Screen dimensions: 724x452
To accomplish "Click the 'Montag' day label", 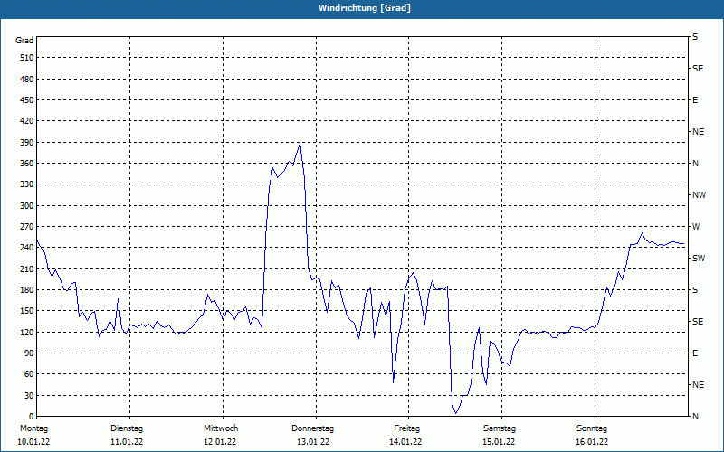I will pos(33,428).
